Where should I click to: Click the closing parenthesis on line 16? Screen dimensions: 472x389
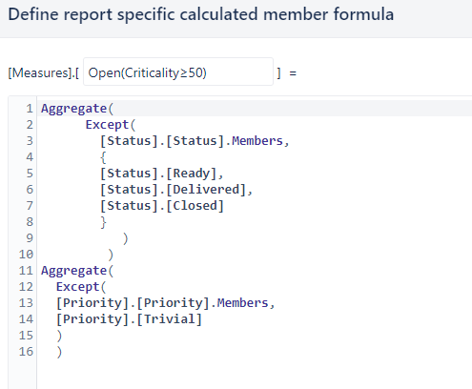59,352
